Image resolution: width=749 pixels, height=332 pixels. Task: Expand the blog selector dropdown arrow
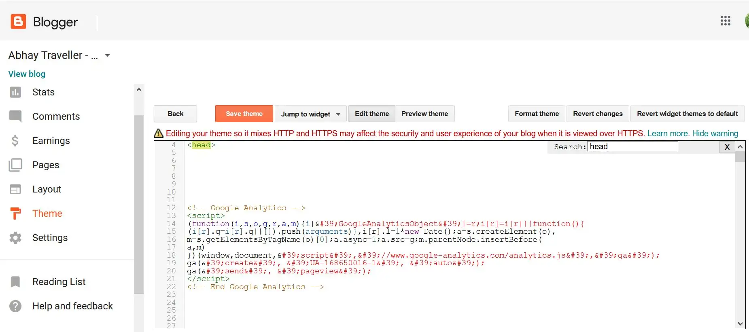click(x=107, y=55)
